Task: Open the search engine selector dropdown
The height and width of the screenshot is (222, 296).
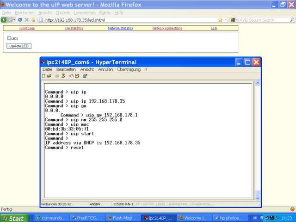Action: tap(234, 20)
